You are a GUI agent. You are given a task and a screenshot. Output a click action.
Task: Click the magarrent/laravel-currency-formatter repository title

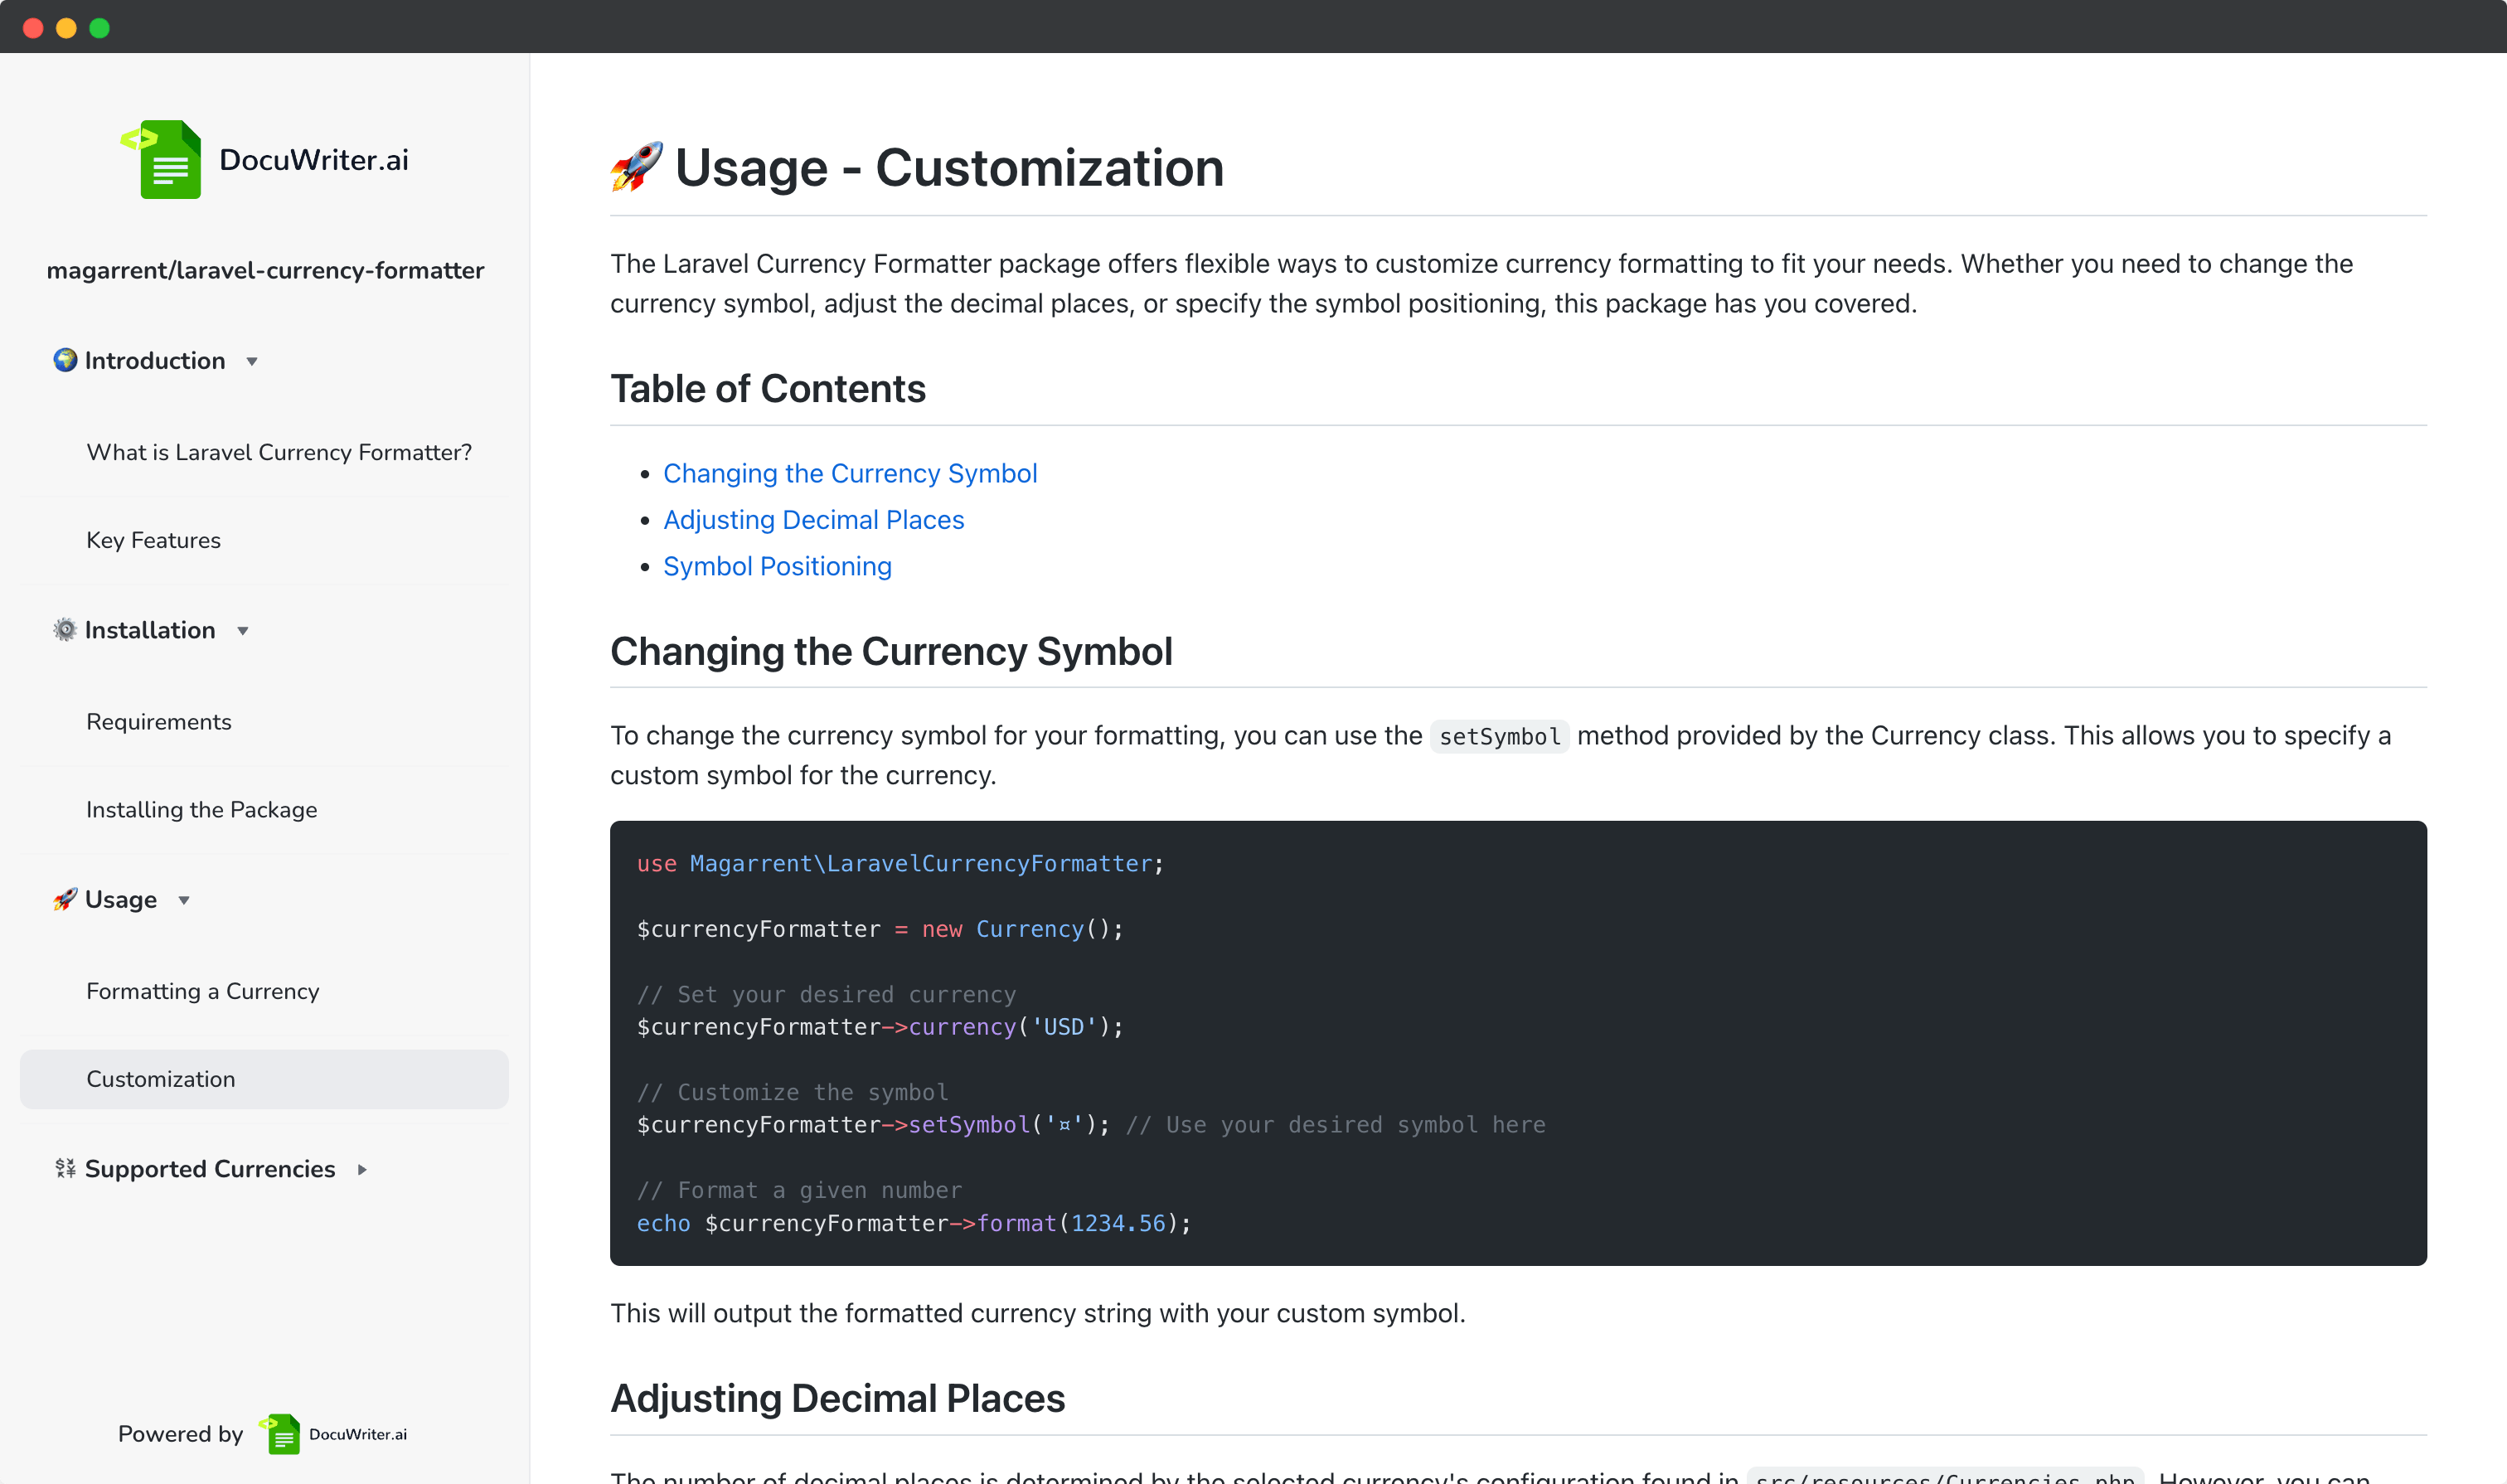265,270
